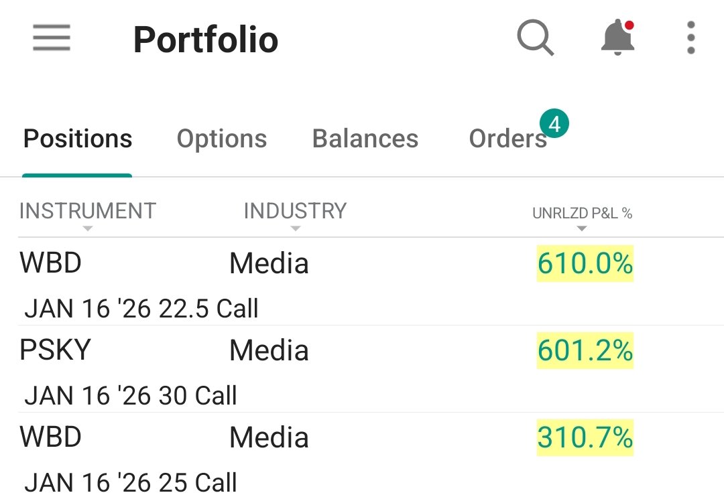The image size is (724, 499).
Task: View the Orders badge showing 4
Action: coord(554,124)
